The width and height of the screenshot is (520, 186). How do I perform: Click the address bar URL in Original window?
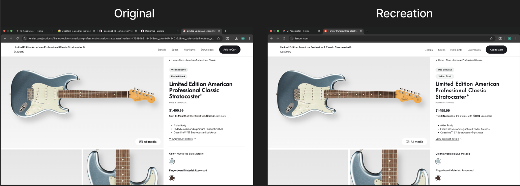[121, 38]
